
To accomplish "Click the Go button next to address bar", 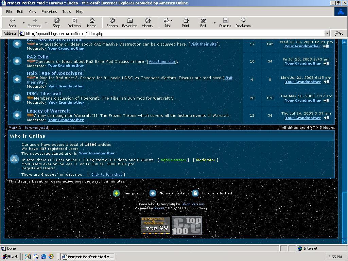I will coord(339,34).
